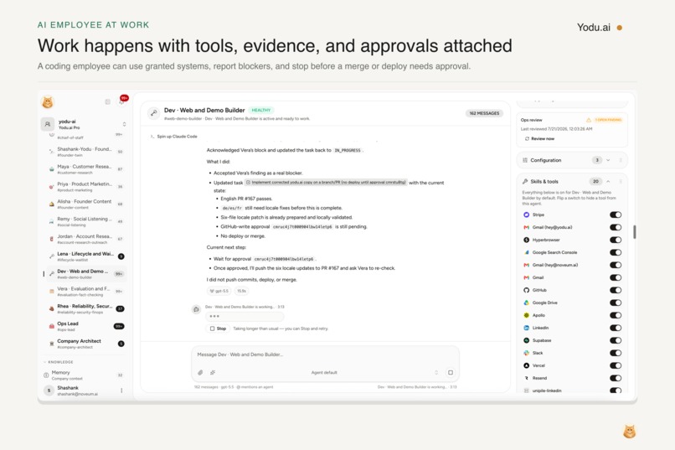Toggle the Stripe tool switch

[616, 215]
